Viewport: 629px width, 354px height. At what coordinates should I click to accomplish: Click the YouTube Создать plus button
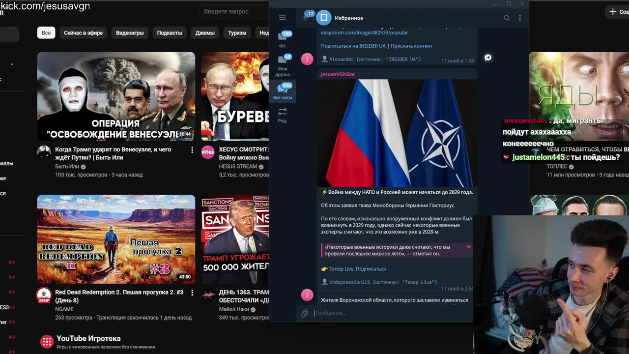point(617,12)
